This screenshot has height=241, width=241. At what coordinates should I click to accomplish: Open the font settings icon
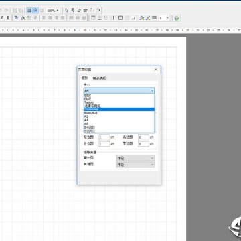pos(17,18)
